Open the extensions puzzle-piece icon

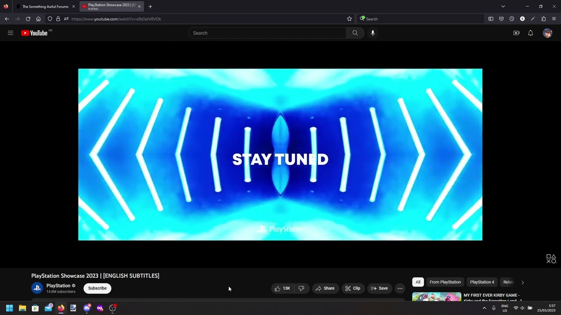click(543, 19)
